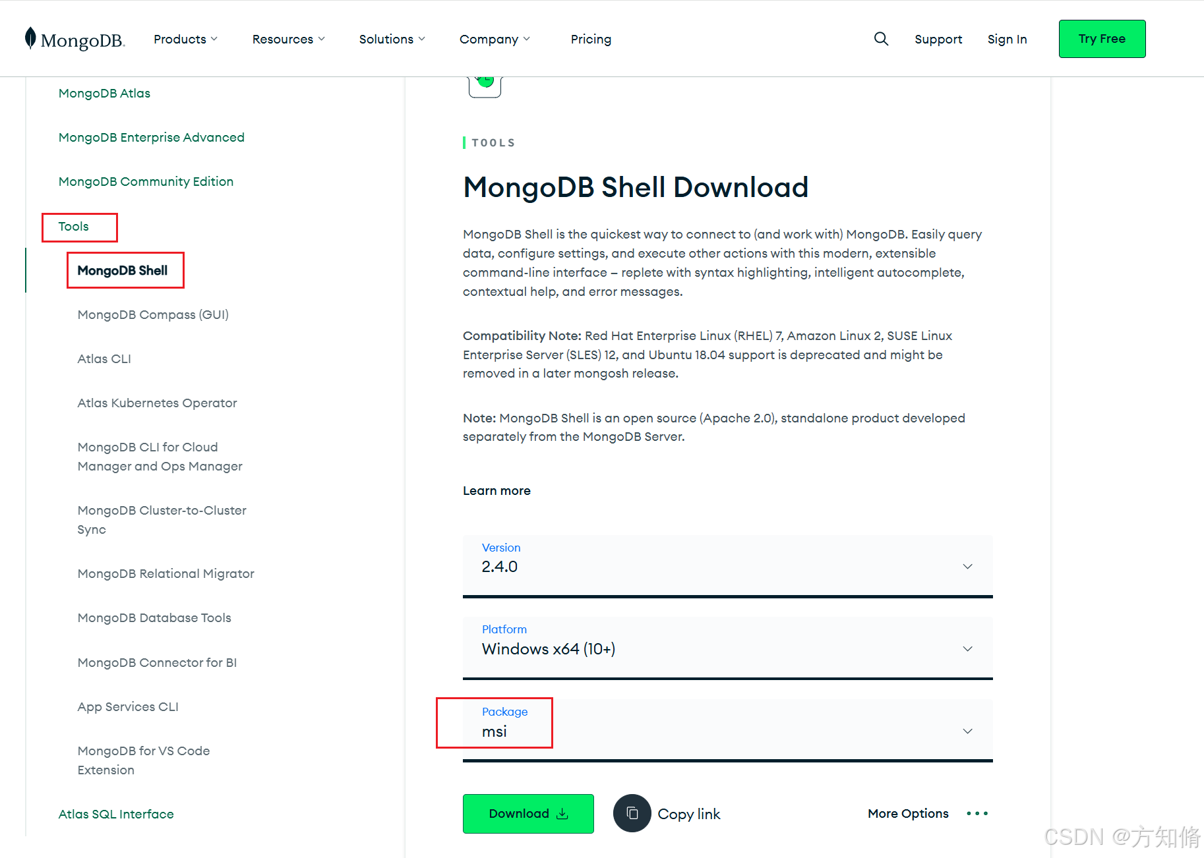Open the search magnifier
Screen dimensions: 1204x858
point(881,39)
